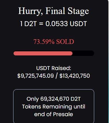
Task: Click the tokens remaining bordered box
Action: [54, 106]
